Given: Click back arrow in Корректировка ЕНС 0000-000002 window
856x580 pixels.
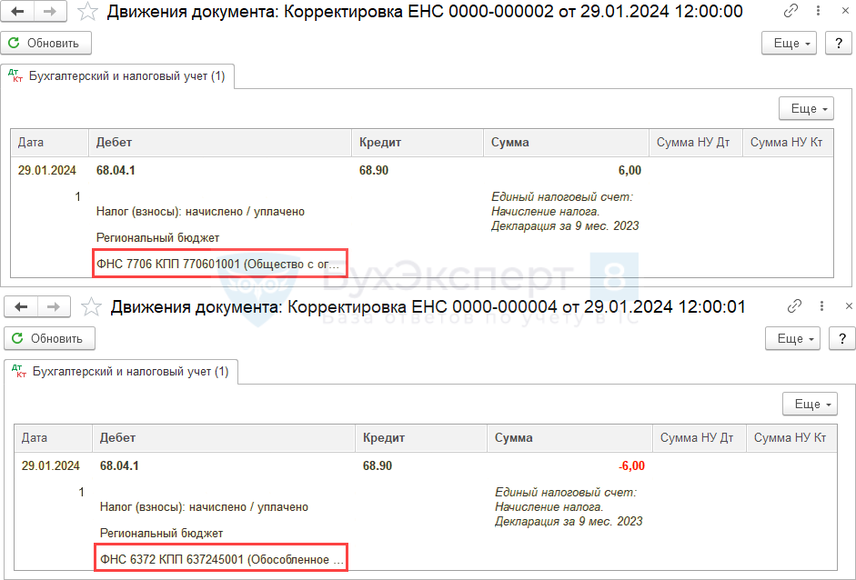Looking at the screenshot, I should click(x=19, y=12).
